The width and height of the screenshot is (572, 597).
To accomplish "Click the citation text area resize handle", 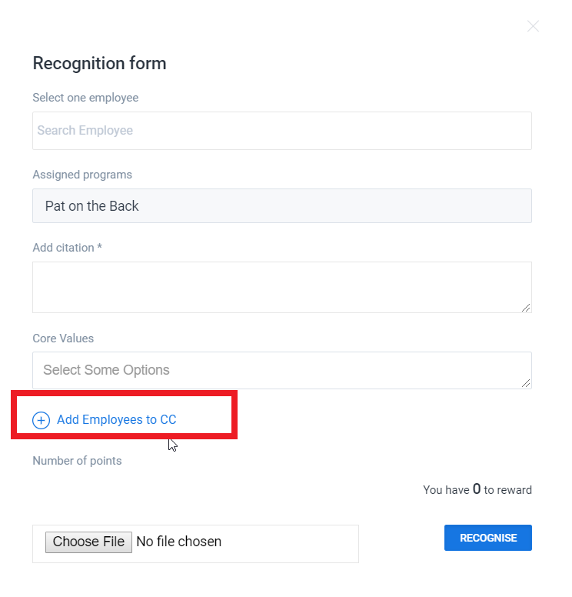I will 526,307.
